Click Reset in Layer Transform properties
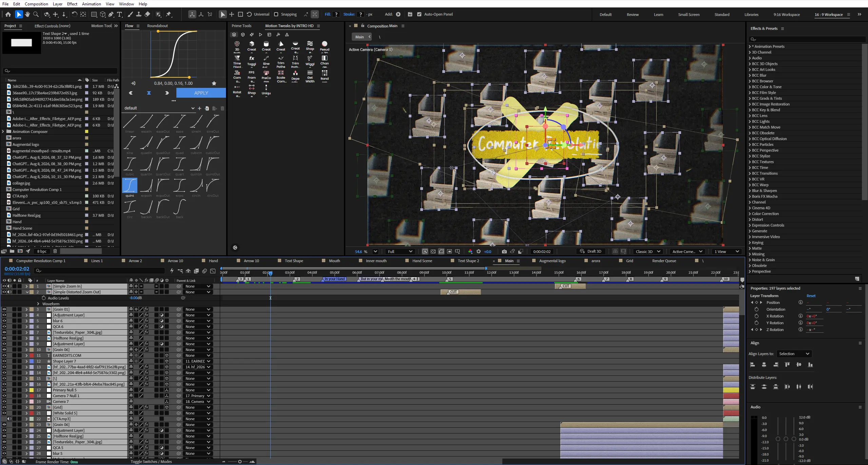The height and width of the screenshot is (465, 868). 811,296
